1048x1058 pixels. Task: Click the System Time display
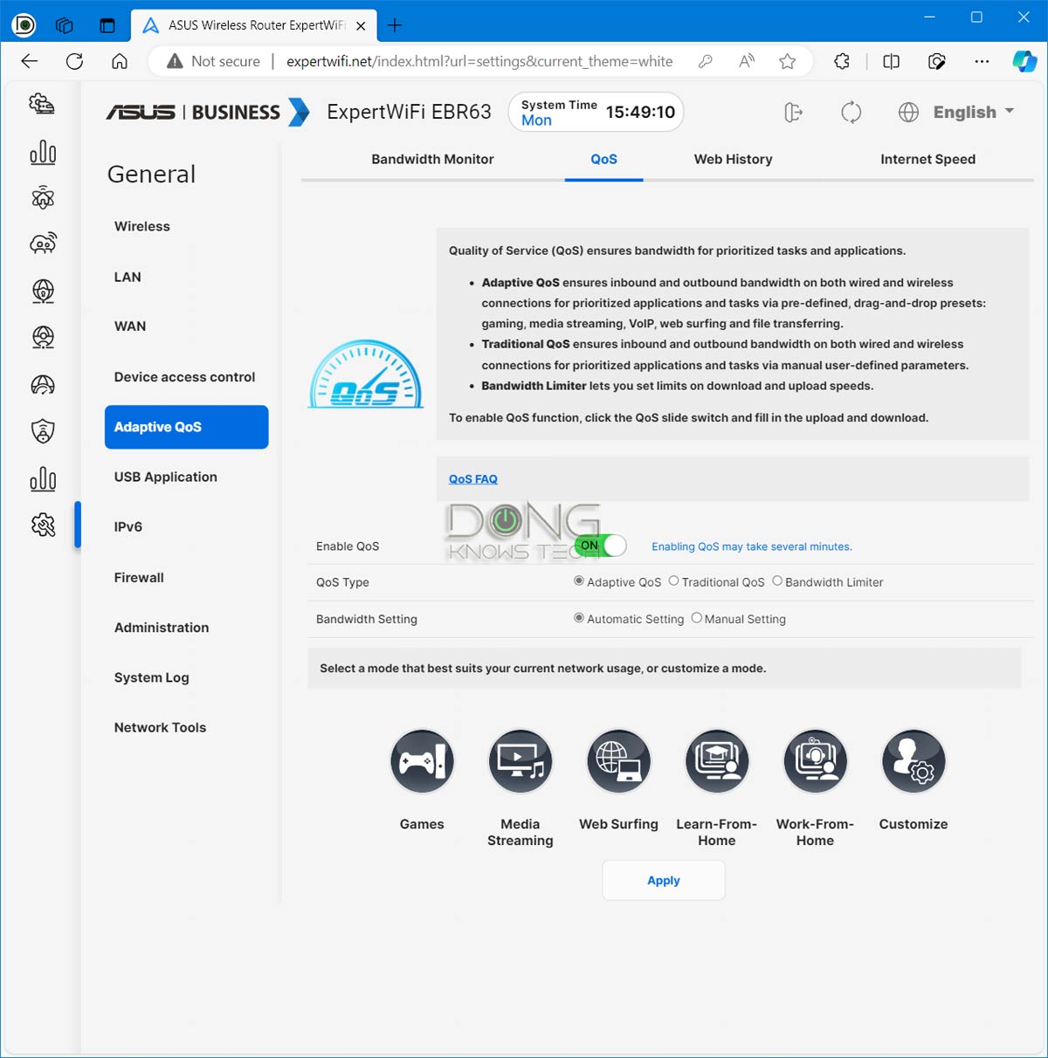click(x=596, y=112)
